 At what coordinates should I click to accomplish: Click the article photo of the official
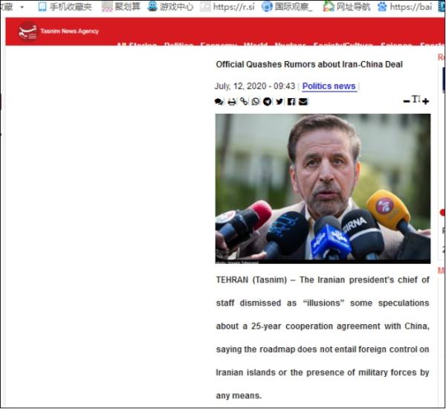pyautogui.click(x=323, y=187)
